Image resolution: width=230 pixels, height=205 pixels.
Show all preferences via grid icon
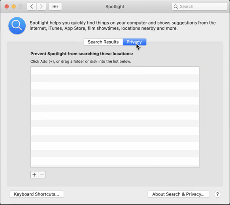click(55, 6)
